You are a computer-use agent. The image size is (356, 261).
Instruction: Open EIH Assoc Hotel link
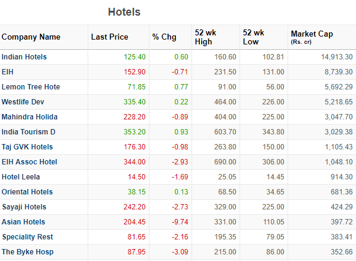point(29,161)
